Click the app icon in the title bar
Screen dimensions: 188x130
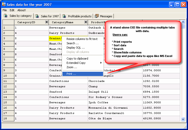[x=4, y=4]
